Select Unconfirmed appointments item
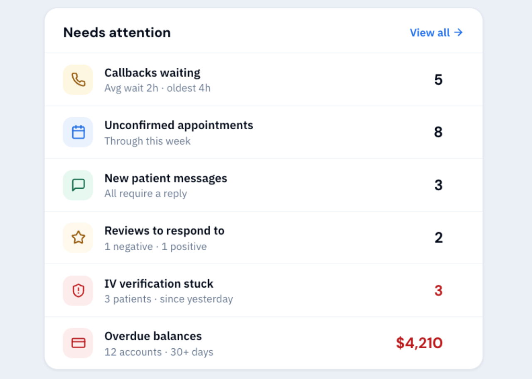 264,132
